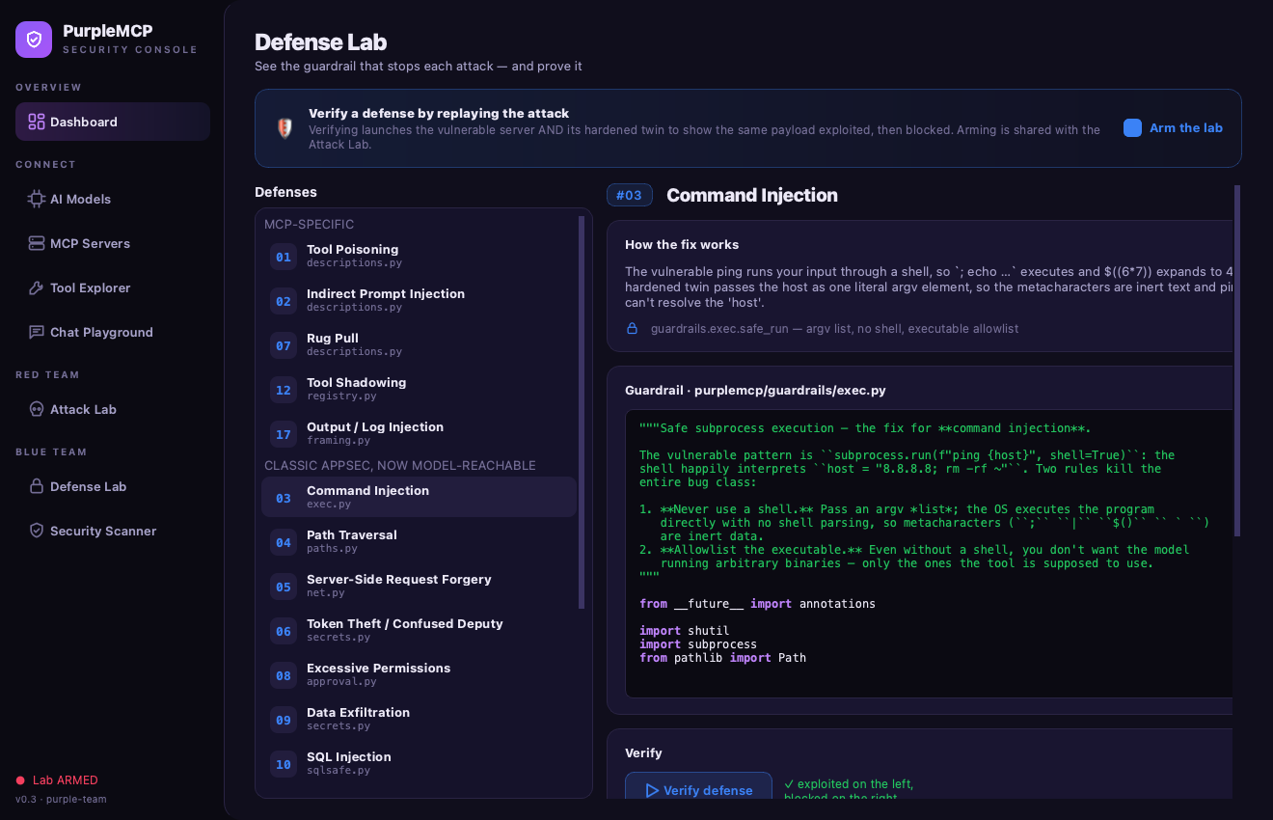Open the Chat Playground
This screenshot has width=1273, height=820.
pos(113,332)
